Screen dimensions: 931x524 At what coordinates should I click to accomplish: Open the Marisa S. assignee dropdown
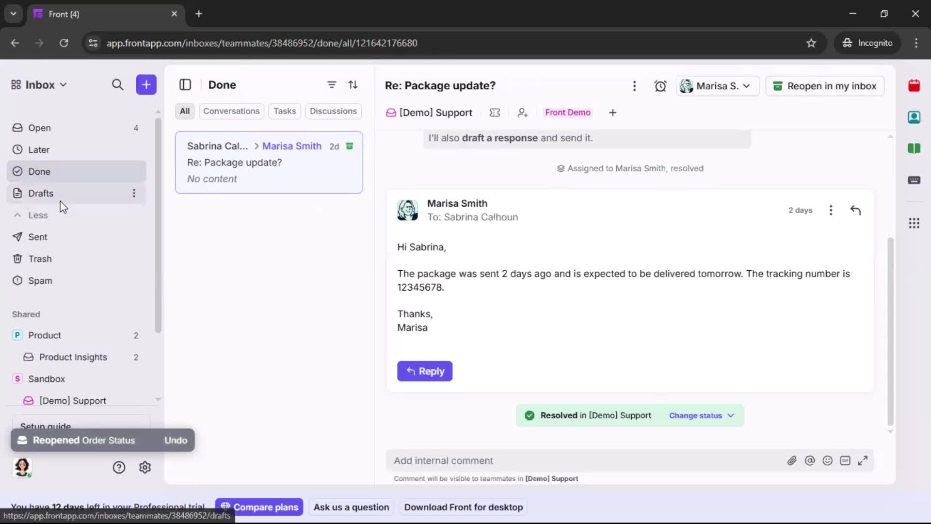717,86
